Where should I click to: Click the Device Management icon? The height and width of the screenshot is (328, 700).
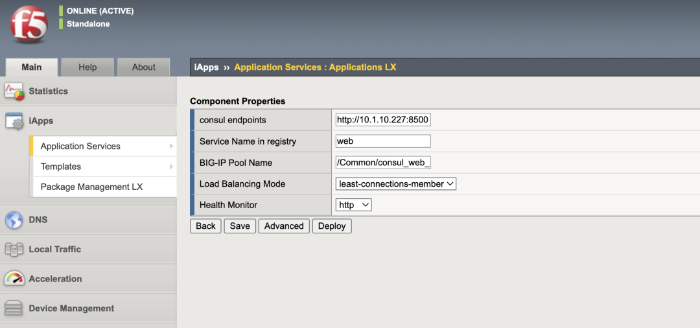point(14,309)
